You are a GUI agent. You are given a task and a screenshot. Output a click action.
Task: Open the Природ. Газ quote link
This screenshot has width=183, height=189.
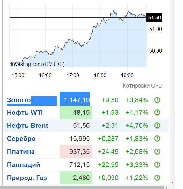[27, 178]
